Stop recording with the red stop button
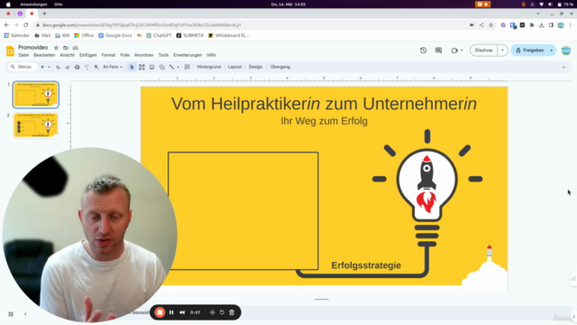Image resolution: width=577 pixels, height=325 pixels. [x=160, y=312]
